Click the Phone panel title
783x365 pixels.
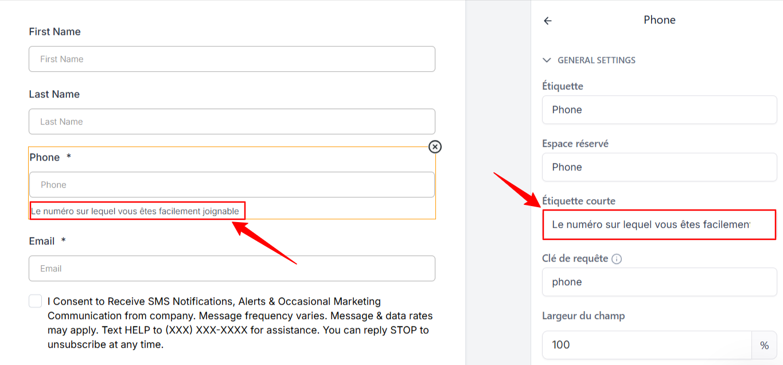tap(660, 20)
